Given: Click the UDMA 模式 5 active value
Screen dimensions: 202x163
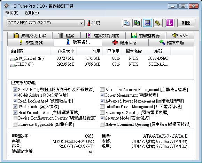Looking at the screenshot, I should pos(160,146).
